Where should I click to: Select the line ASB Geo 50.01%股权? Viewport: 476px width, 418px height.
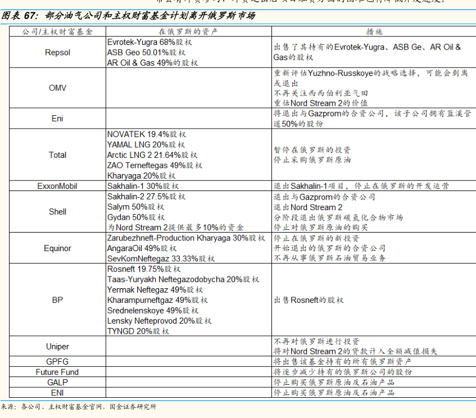[146, 52]
